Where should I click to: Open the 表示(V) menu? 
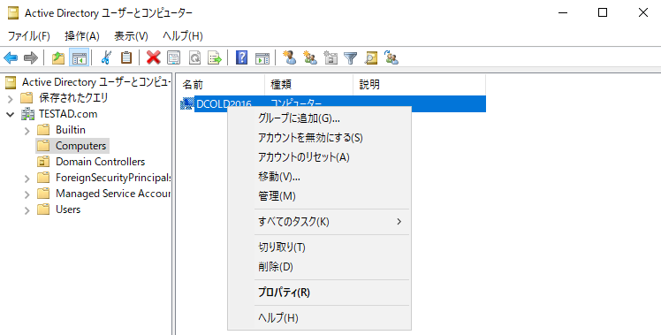pyautogui.click(x=131, y=36)
